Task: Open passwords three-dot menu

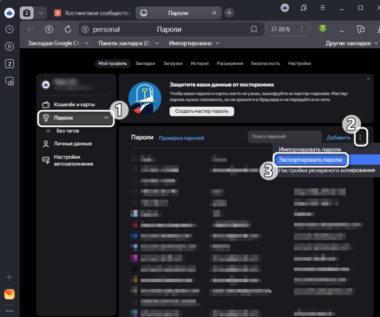Action: coord(360,137)
